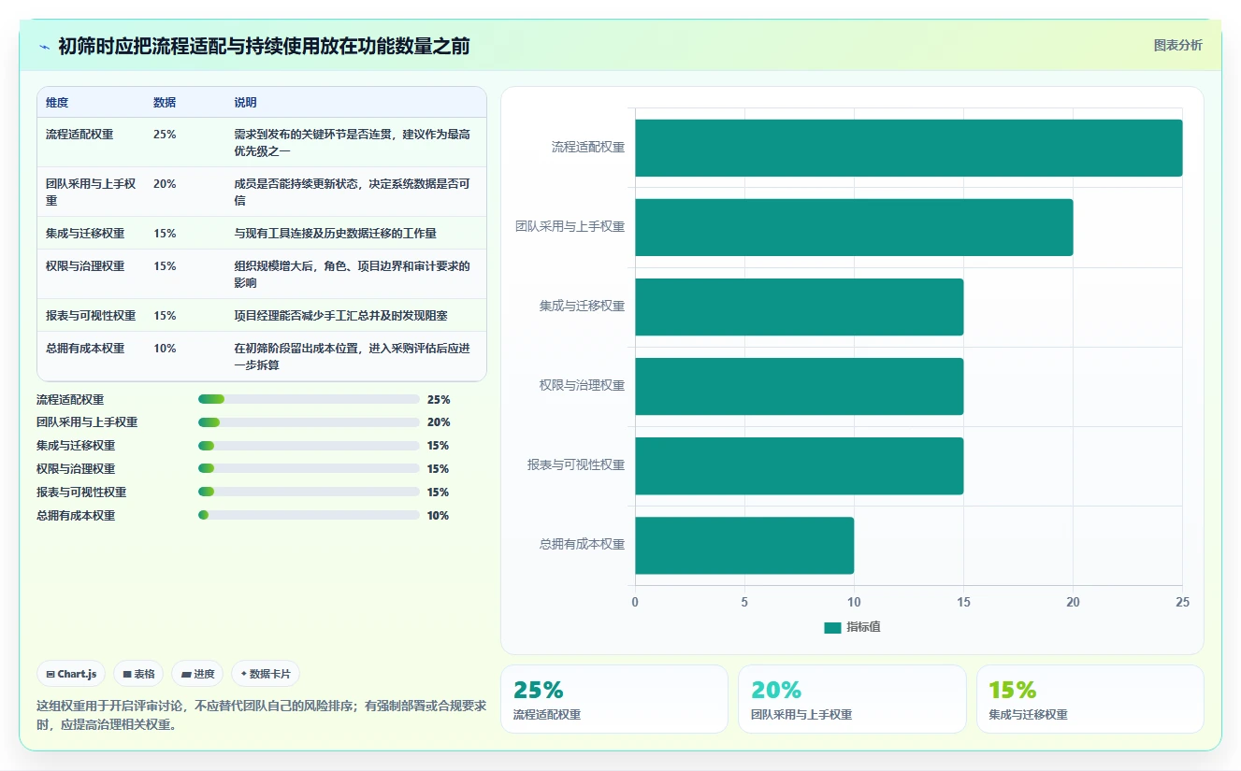1241x771 pixels.
Task: Click description starting 需求到发布的关键环节
Action: click(x=353, y=143)
